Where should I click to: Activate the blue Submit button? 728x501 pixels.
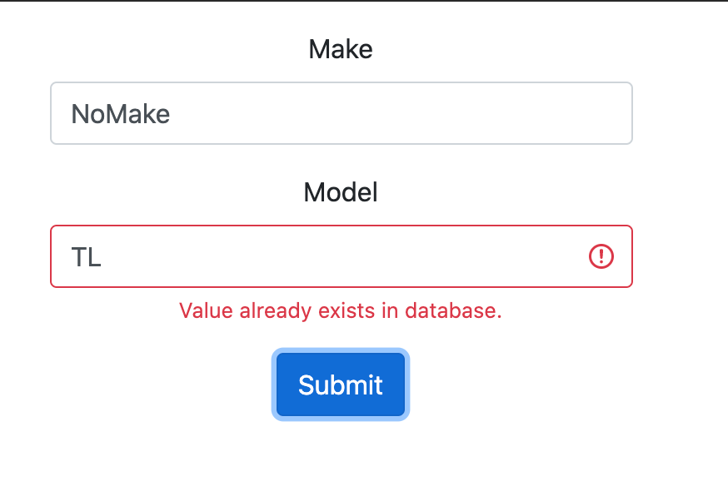coord(341,384)
